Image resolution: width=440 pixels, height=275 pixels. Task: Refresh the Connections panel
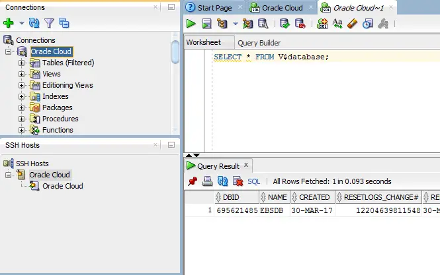coord(34,23)
